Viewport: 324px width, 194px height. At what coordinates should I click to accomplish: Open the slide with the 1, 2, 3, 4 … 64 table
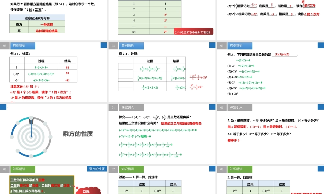click(x=162, y=20)
